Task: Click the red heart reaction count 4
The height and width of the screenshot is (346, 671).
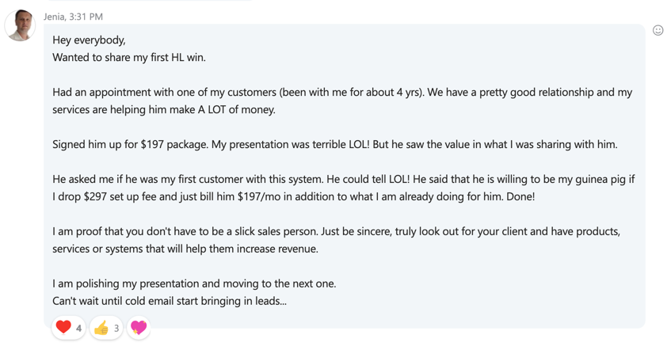Action: coord(78,328)
